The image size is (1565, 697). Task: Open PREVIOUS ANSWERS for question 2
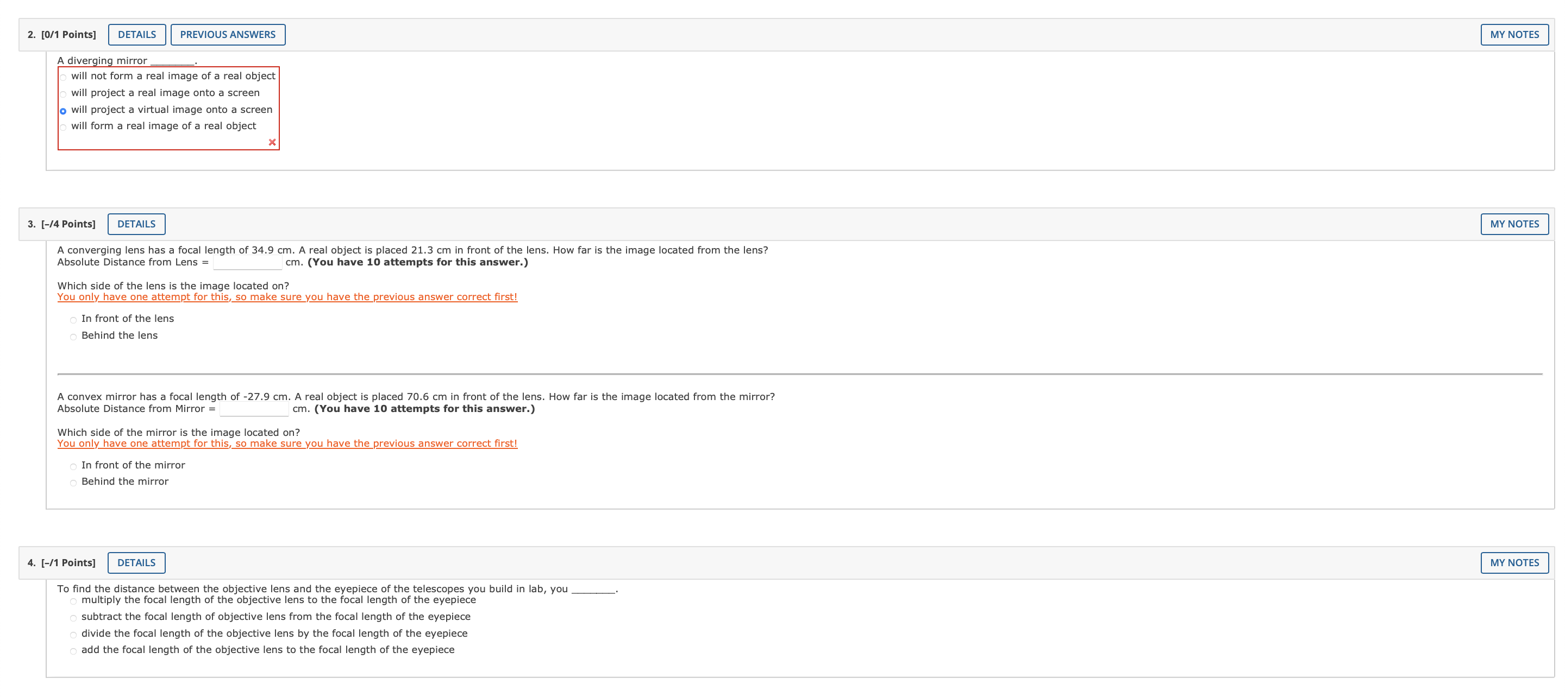click(x=227, y=35)
